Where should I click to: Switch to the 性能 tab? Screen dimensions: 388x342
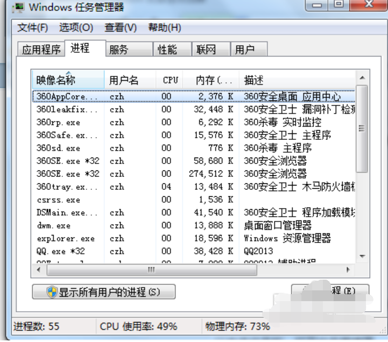click(167, 49)
